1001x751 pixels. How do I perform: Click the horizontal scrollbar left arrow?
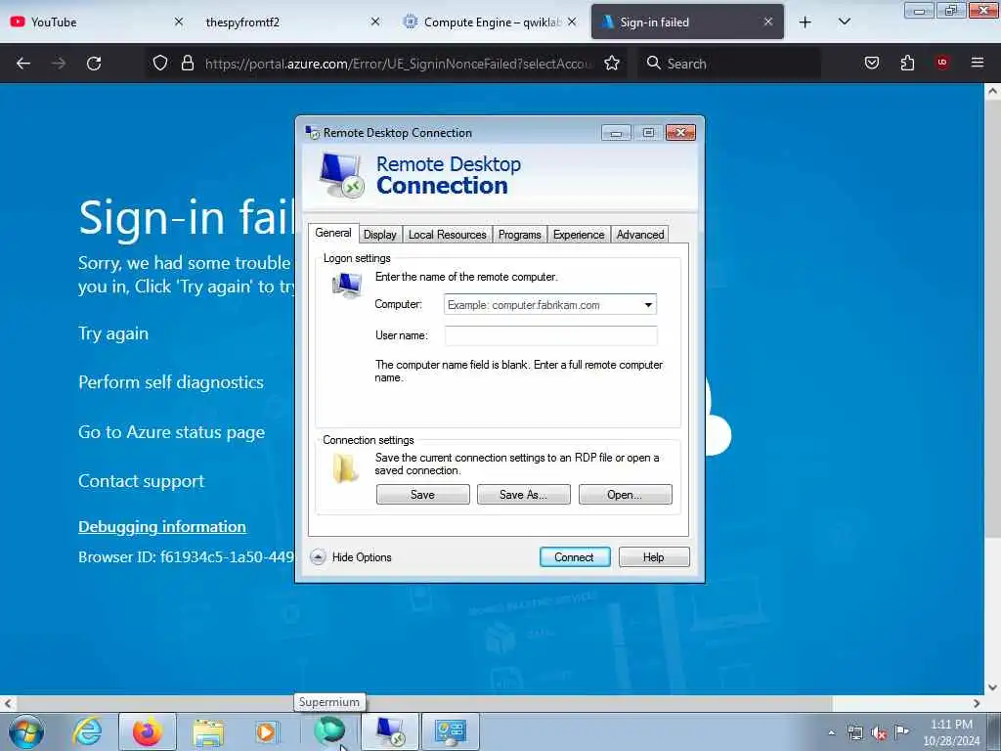click(x=7, y=703)
